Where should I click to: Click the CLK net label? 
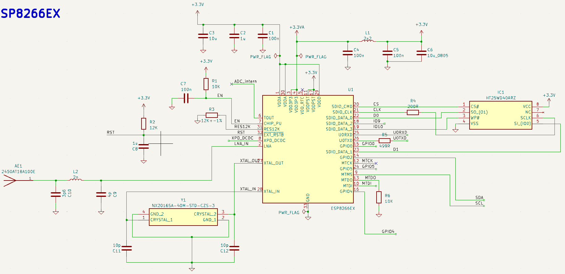coord(377,110)
